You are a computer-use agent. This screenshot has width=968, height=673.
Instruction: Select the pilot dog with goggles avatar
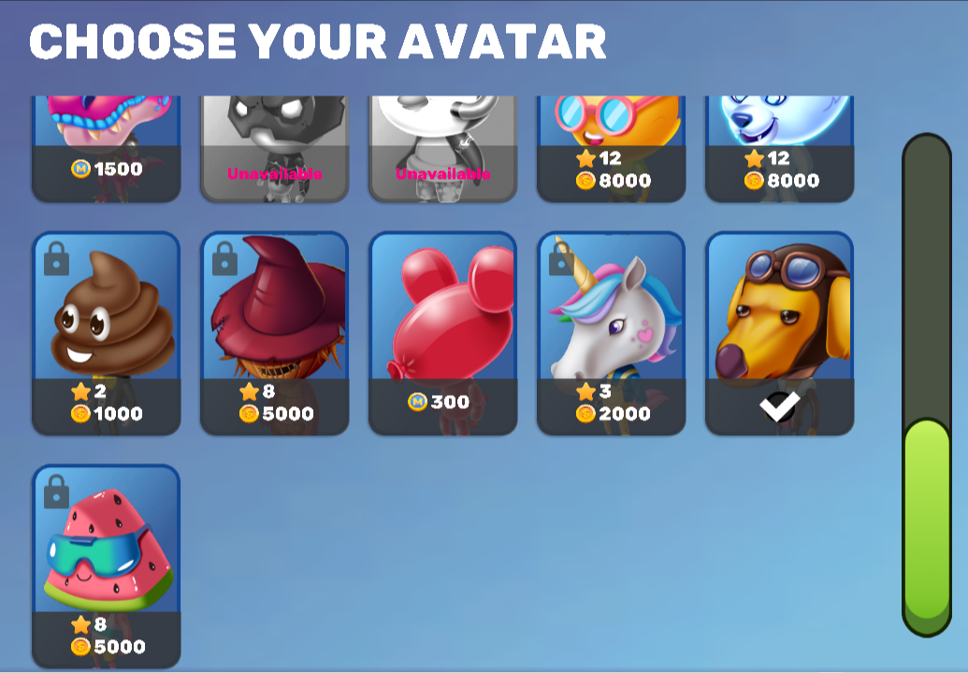tap(780, 334)
